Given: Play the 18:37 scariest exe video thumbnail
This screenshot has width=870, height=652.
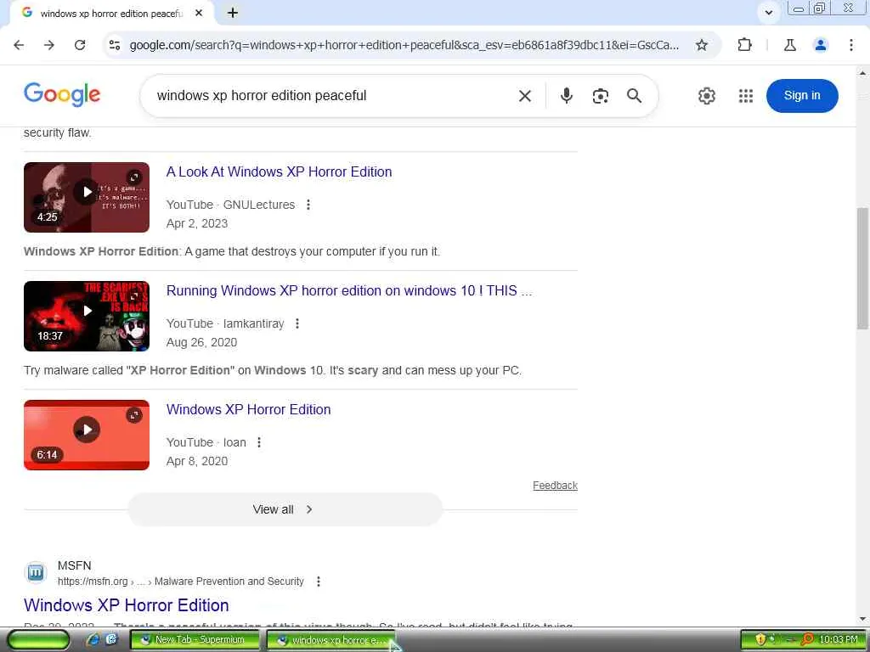Looking at the screenshot, I should click(x=87, y=316).
